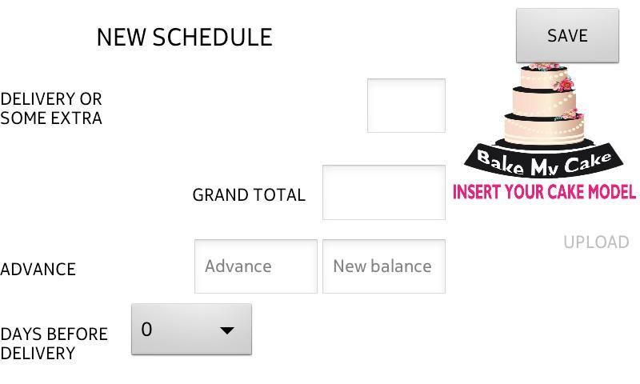
Task: Tap the tiered cake image
Action: click(x=544, y=108)
